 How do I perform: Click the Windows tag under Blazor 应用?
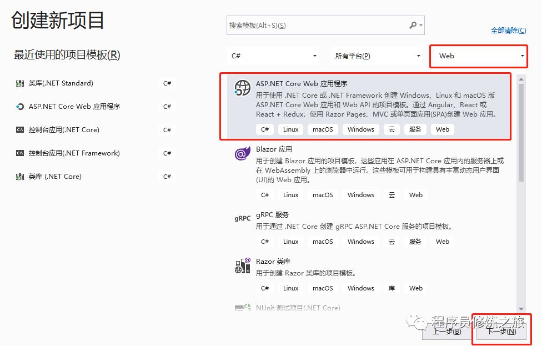point(361,195)
